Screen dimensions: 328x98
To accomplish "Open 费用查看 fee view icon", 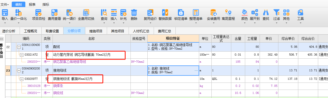I will point(54,15).
